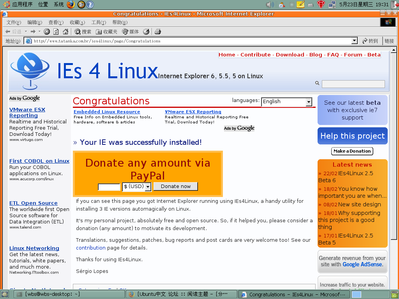Viewport: 399px width, 299px height.
Task: Open the 收藏 (Favorites) menu
Action: [x=78, y=22]
